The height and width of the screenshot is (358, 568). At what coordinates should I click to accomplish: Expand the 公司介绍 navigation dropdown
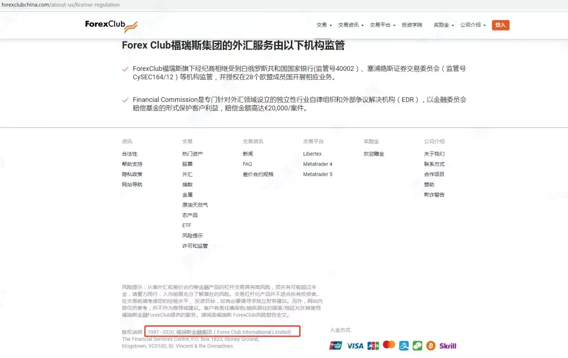(473, 25)
